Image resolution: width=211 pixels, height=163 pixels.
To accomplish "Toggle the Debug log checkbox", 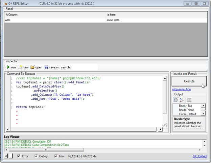I will click(36, 156).
